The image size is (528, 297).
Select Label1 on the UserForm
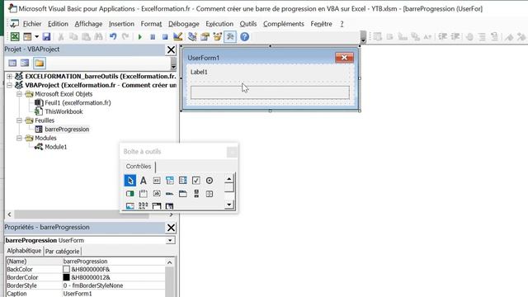(199, 72)
